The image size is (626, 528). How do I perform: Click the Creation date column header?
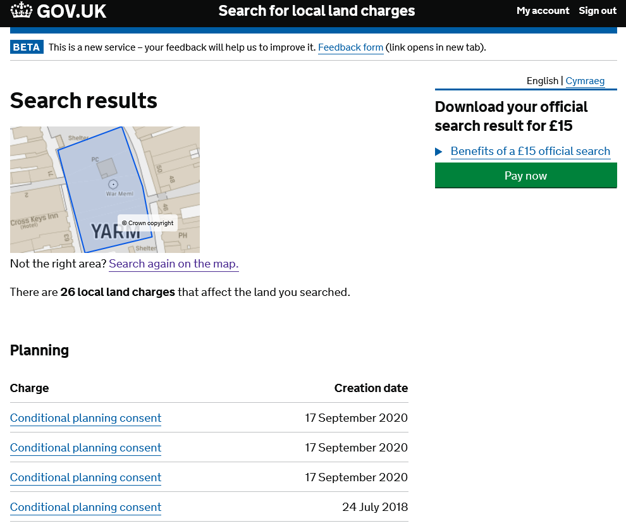371,388
